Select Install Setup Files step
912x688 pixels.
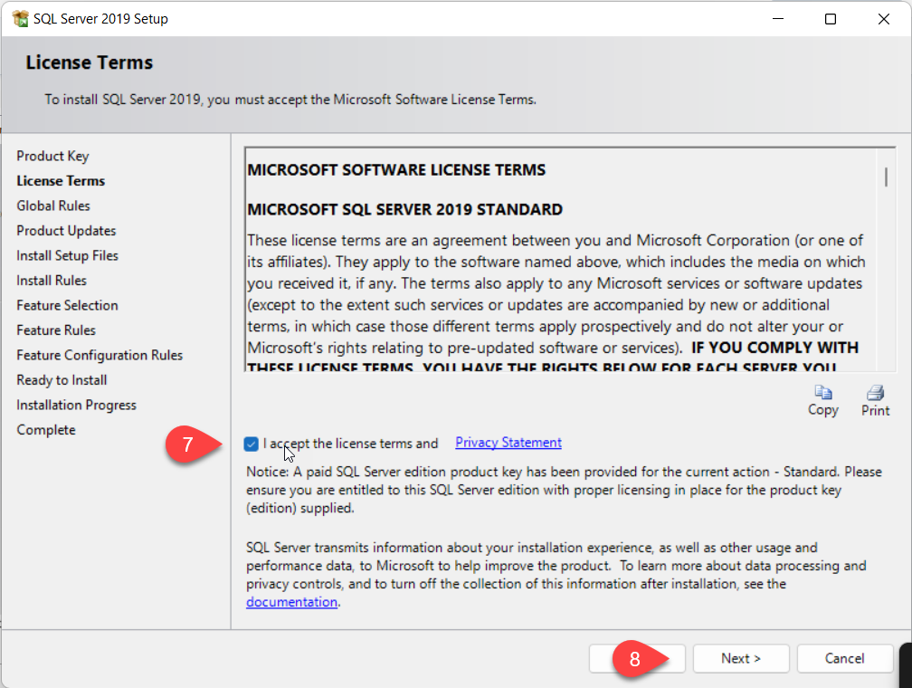pyautogui.click(x=68, y=255)
